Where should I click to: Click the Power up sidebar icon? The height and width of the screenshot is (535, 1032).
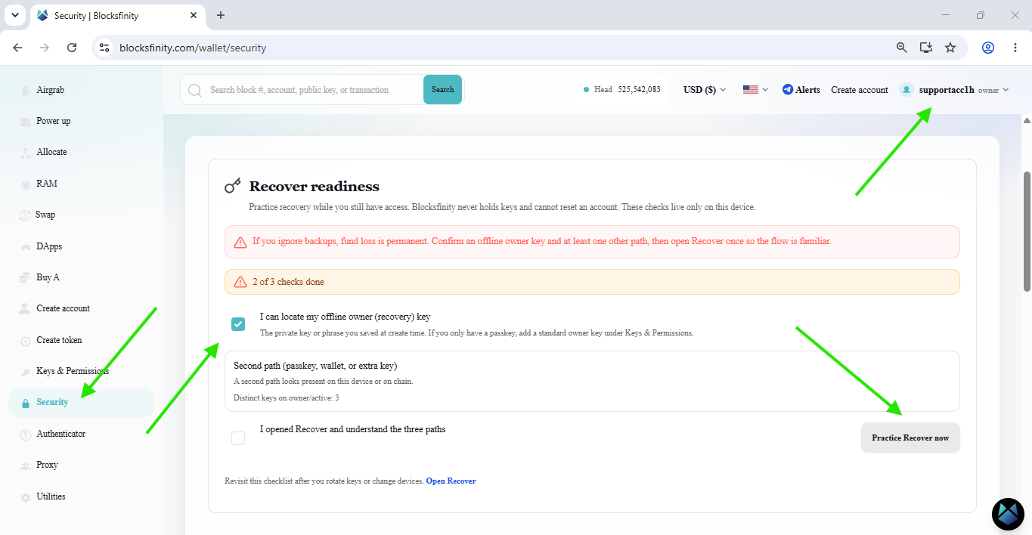pyautogui.click(x=26, y=121)
